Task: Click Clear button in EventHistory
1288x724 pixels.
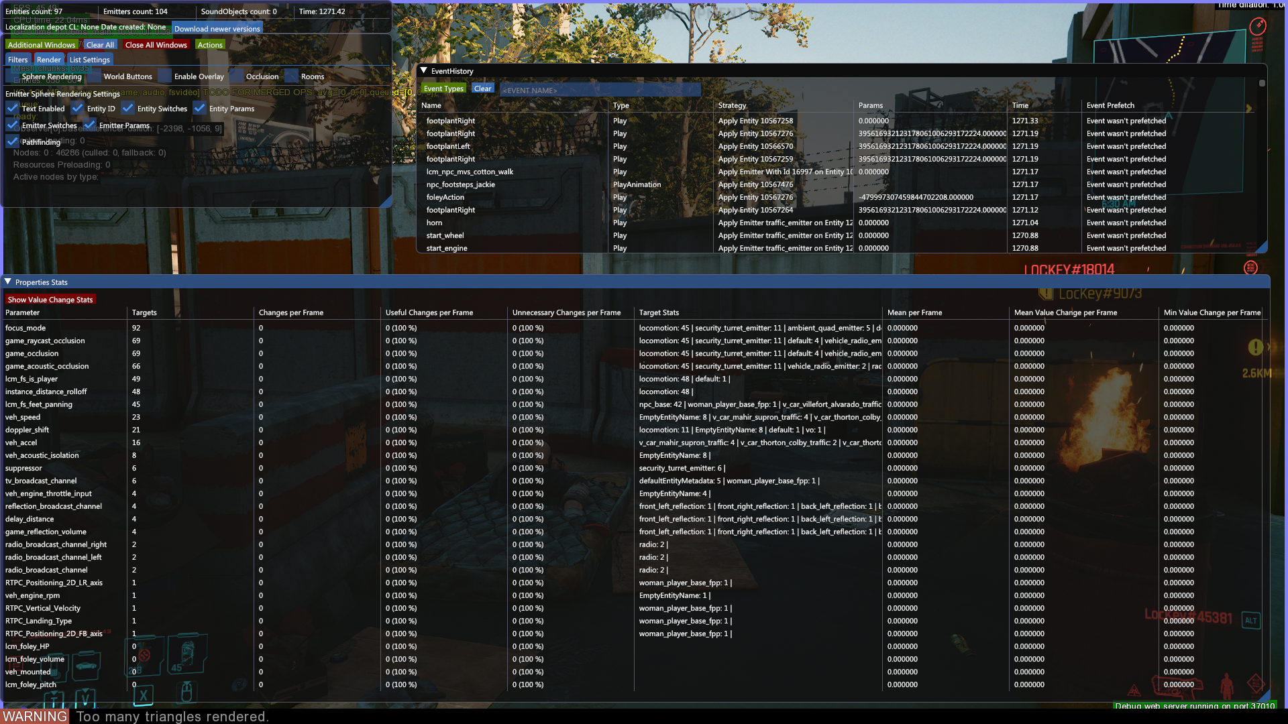Action: [x=483, y=88]
